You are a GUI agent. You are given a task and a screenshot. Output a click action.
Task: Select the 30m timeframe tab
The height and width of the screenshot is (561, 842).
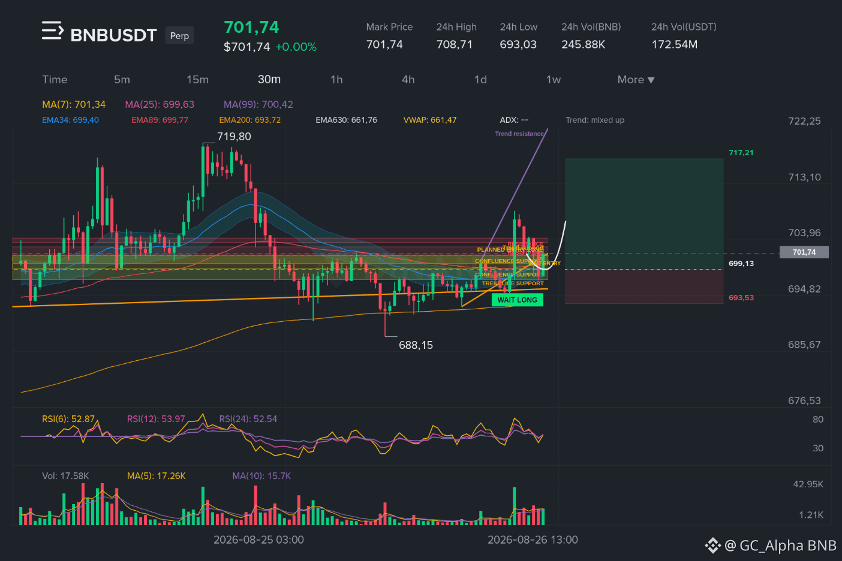point(269,80)
